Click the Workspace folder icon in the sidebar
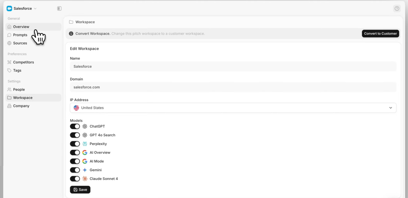 [9, 98]
